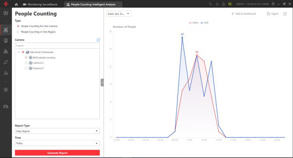Open the temperature analysis sidebar icon
Viewport: 293px width, 158px height.
[x=6, y=90]
